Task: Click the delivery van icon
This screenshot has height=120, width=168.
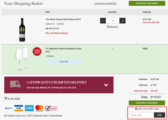Action: [15, 84]
